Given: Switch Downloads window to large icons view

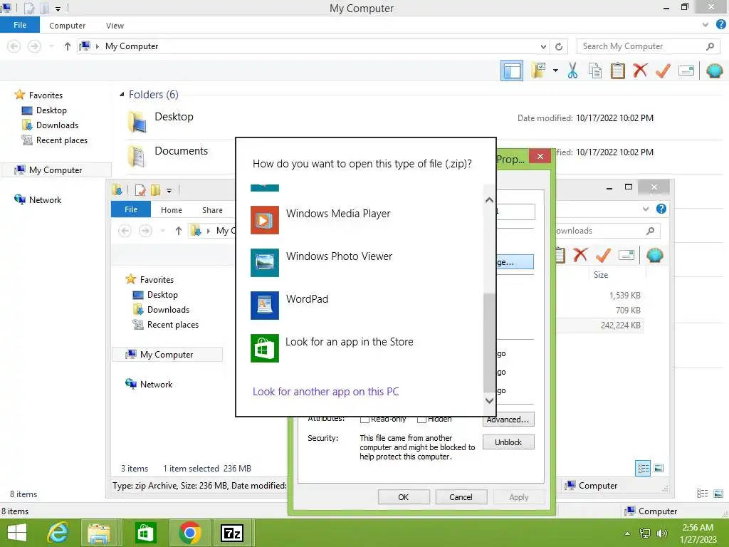Looking at the screenshot, I should [659, 469].
